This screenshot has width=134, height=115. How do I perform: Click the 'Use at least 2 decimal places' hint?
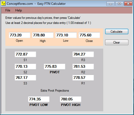click(x=48, y=23)
